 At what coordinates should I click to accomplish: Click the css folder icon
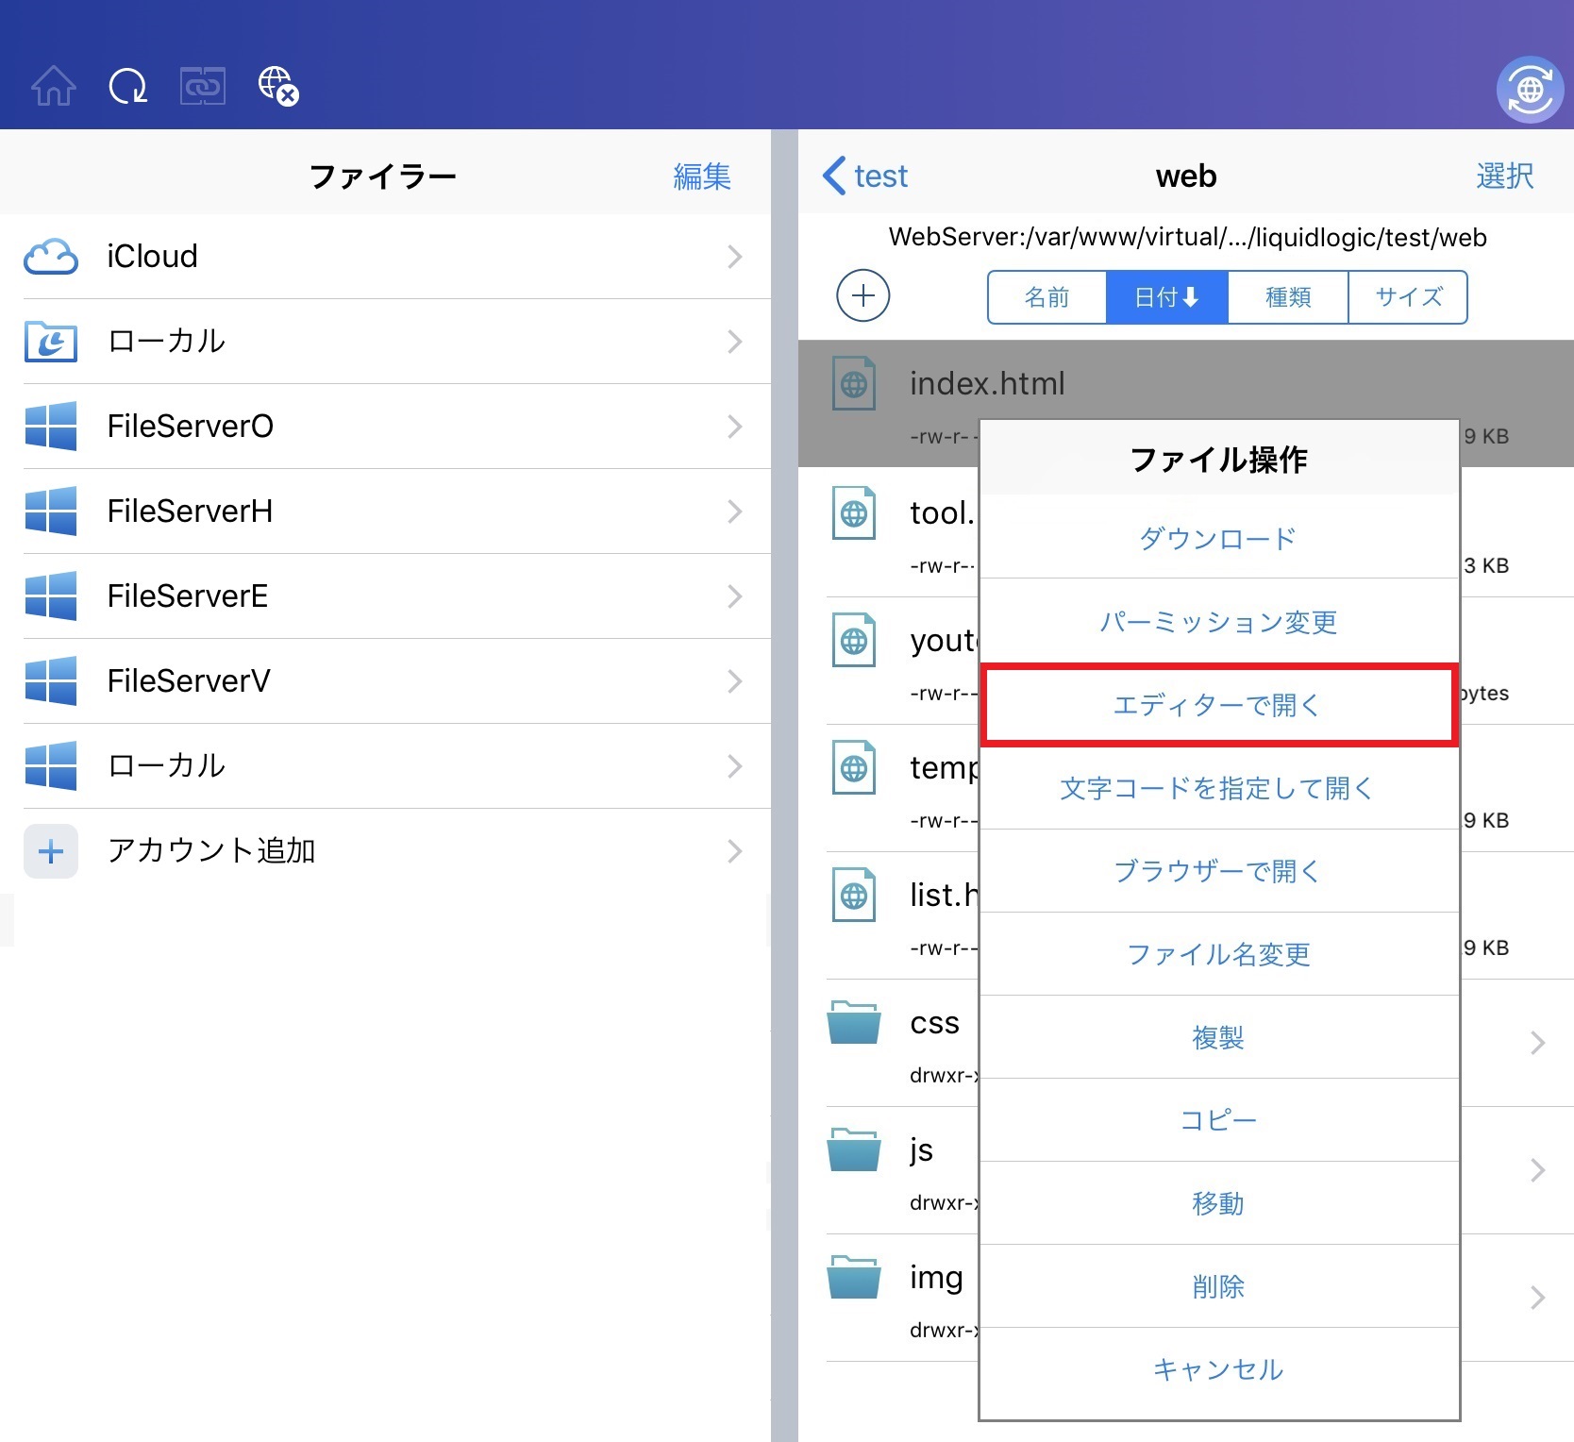(x=853, y=1023)
